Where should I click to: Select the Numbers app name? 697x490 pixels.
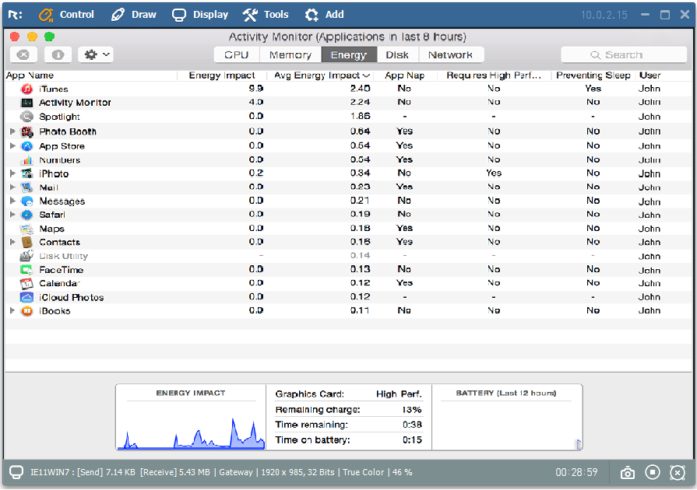59,160
